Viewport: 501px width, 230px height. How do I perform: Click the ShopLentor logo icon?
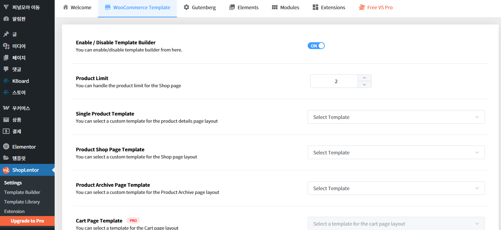[x=6, y=170]
